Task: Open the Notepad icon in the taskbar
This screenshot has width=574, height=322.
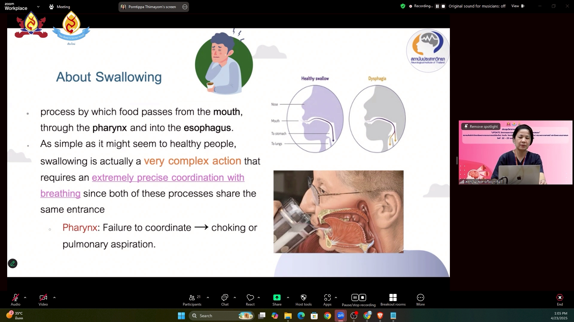Action: point(393,316)
